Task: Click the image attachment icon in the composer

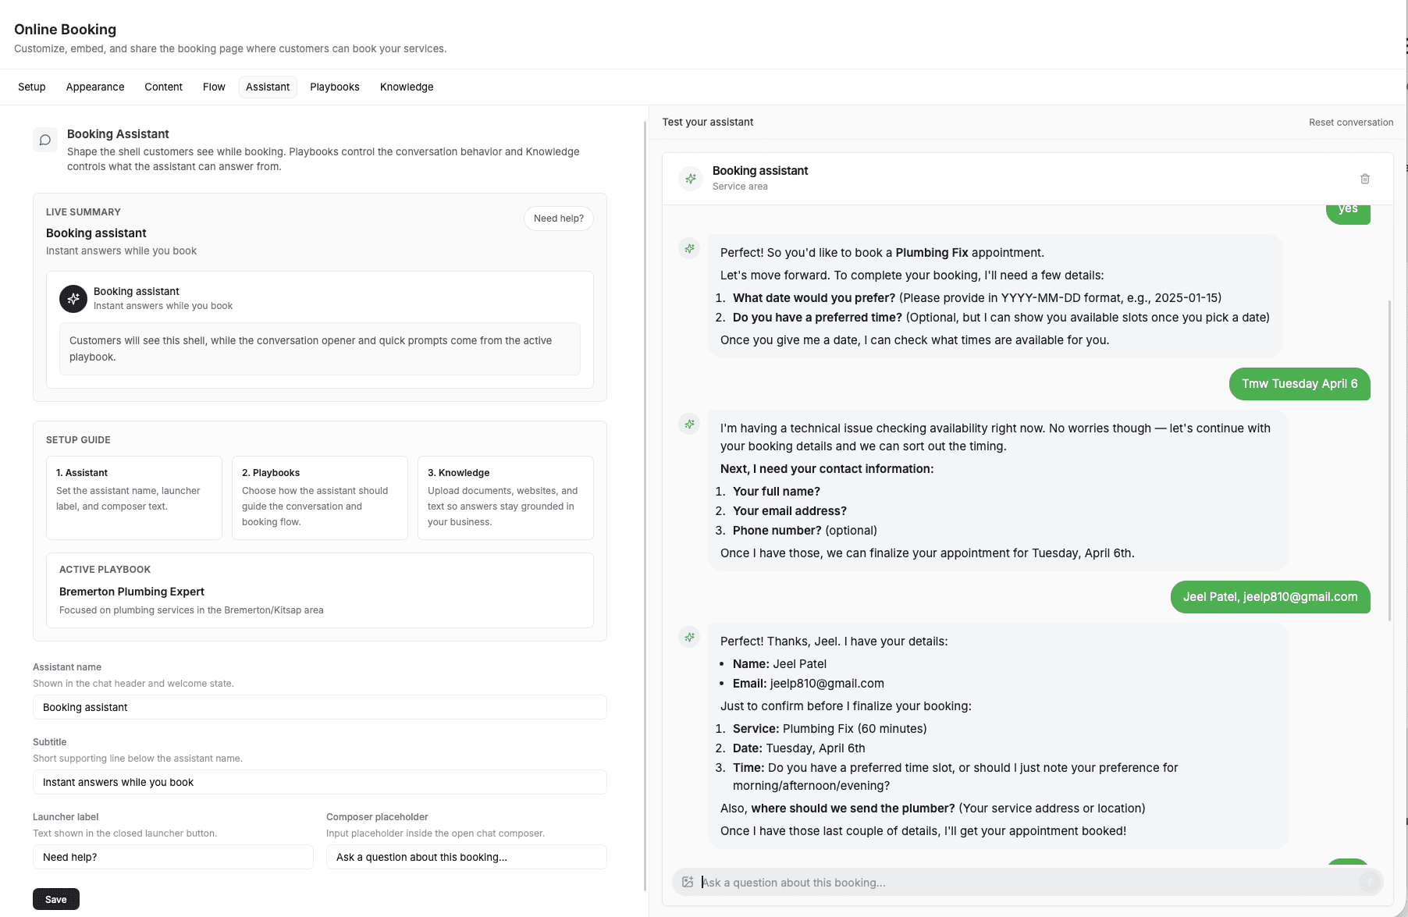Action: click(x=688, y=882)
